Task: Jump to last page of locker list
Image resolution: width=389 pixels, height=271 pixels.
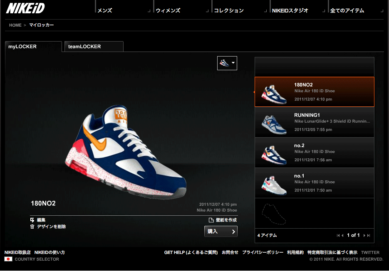Action: [369, 236]
